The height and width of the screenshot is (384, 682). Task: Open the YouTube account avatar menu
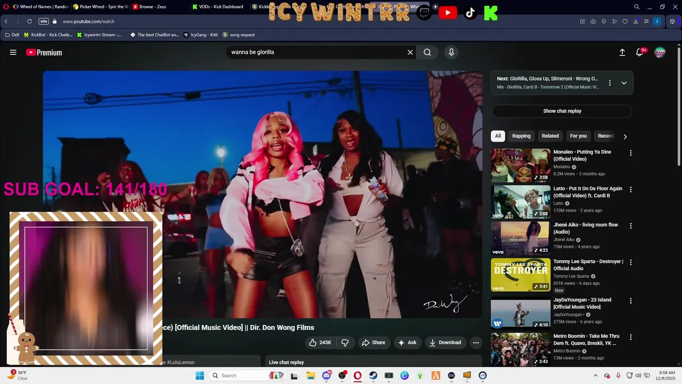660,52
